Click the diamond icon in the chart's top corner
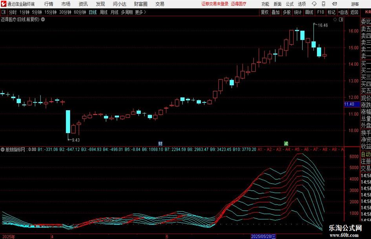The height and width of the screenshot is (239, 371). point(335,20)
